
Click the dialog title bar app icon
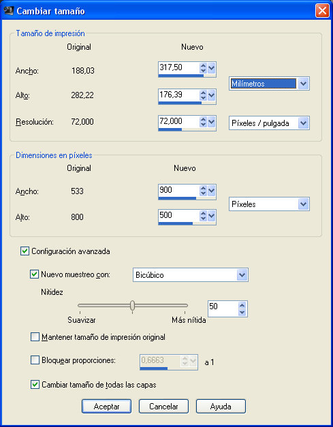[9, 11]
